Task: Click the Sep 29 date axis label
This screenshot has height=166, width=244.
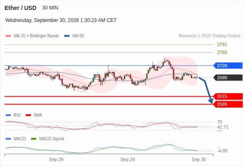Action: coord(127,159)
